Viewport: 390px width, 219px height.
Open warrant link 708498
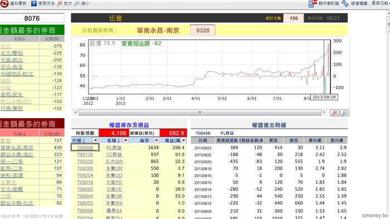pyautogui.click(x=85, y=148)
